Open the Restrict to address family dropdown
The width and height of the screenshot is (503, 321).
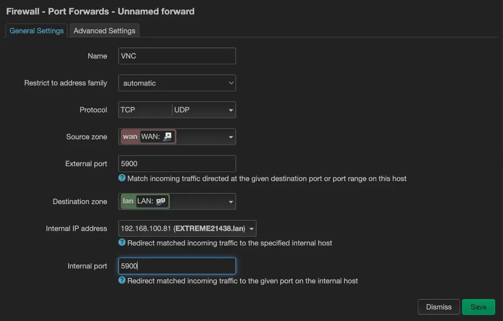click(177, 83)
